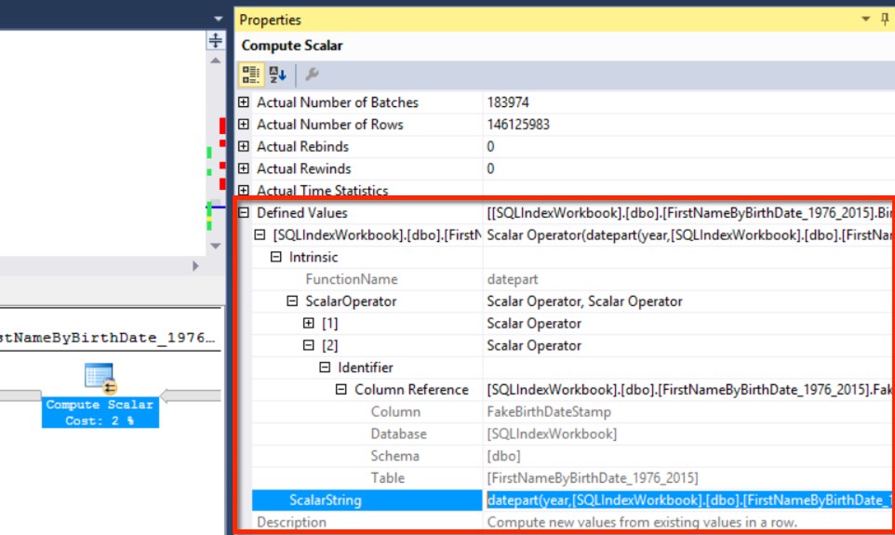Screen dimensions: 895x535
Task: Select the Compute Scalar operator icon
Action: (100, 378)
